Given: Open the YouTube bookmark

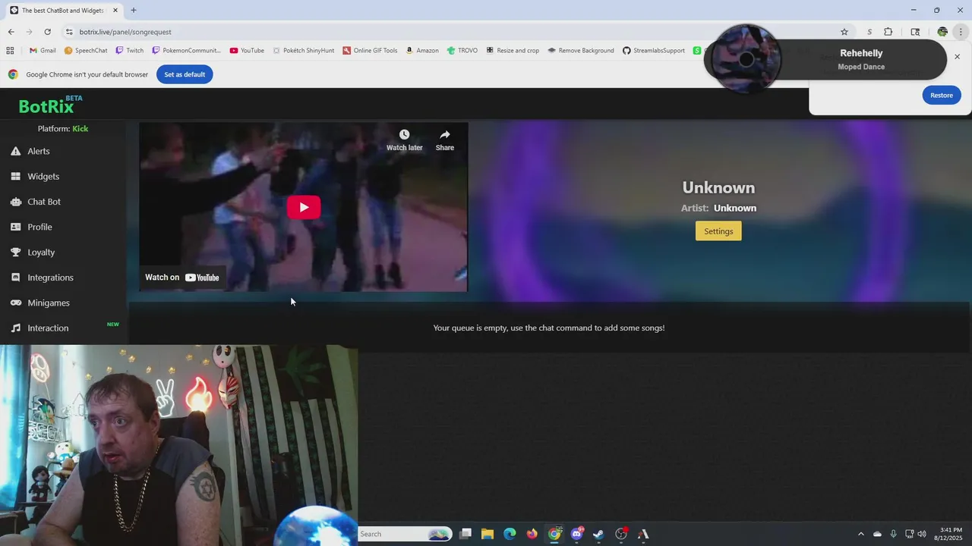Looking at the screenshot, I should (247, 51).
